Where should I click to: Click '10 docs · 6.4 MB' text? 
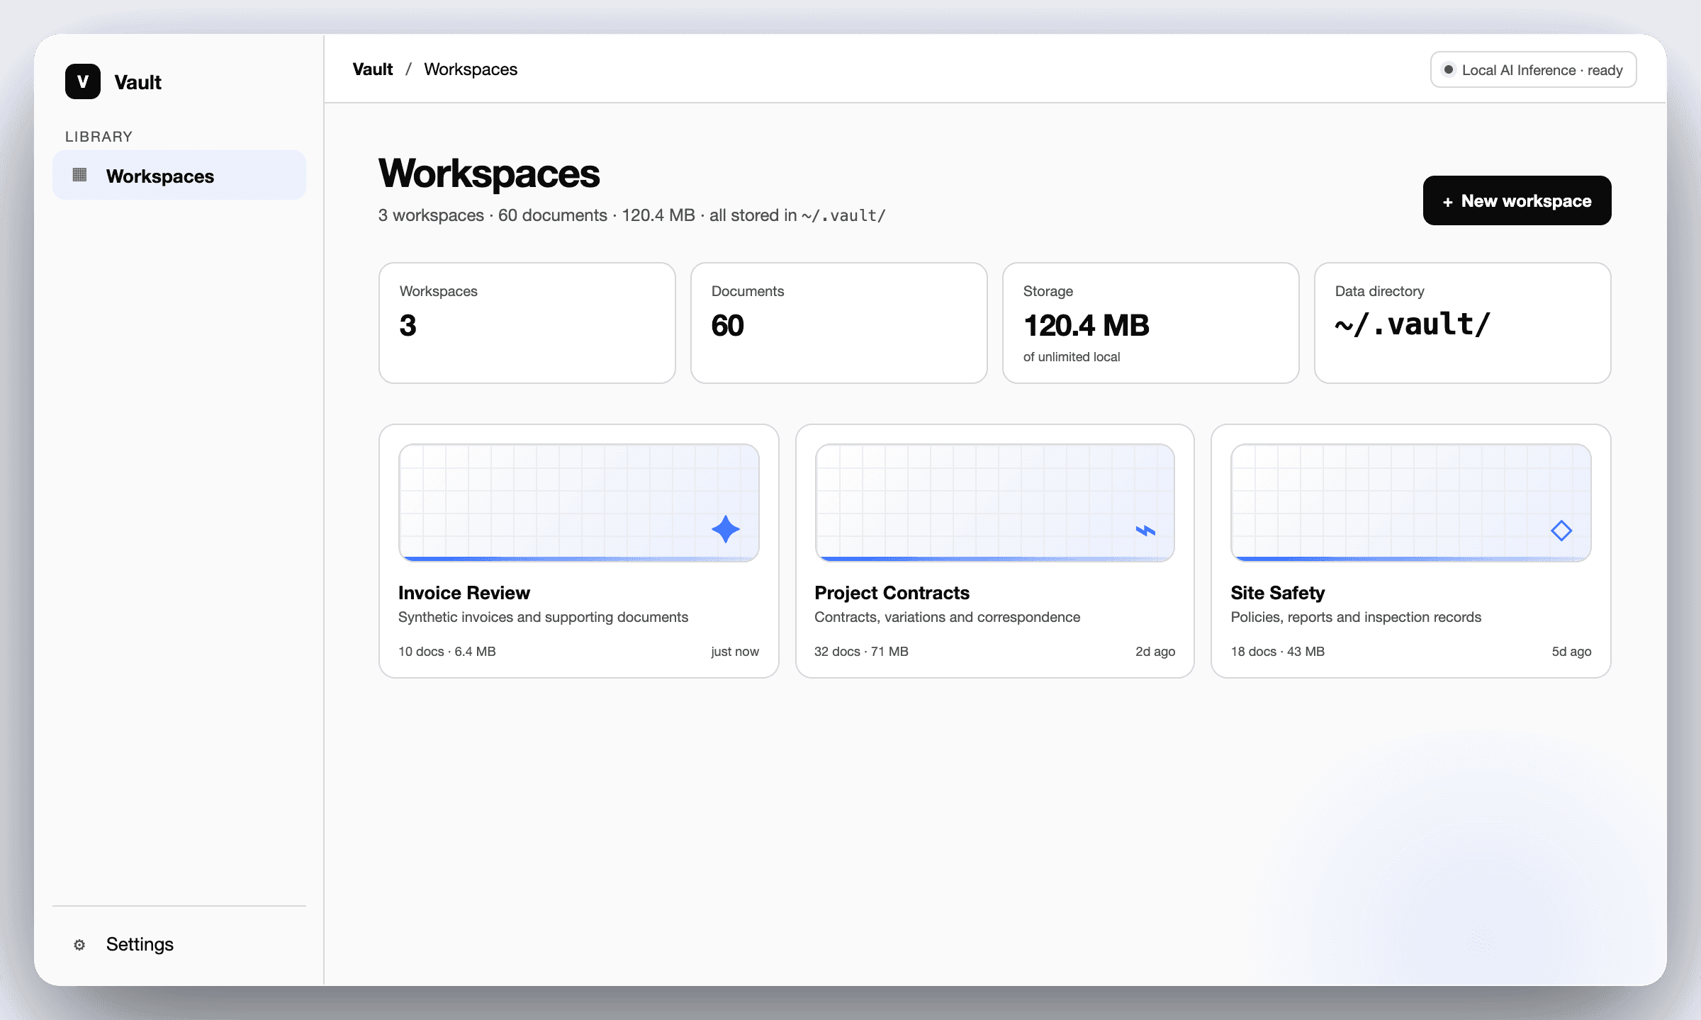447,652
